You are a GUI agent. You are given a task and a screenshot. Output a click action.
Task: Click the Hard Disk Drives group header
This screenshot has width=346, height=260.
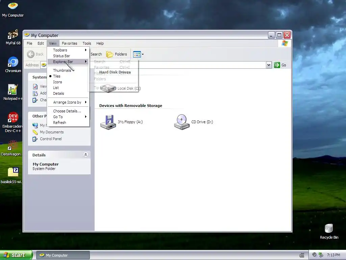coord(115,72)
